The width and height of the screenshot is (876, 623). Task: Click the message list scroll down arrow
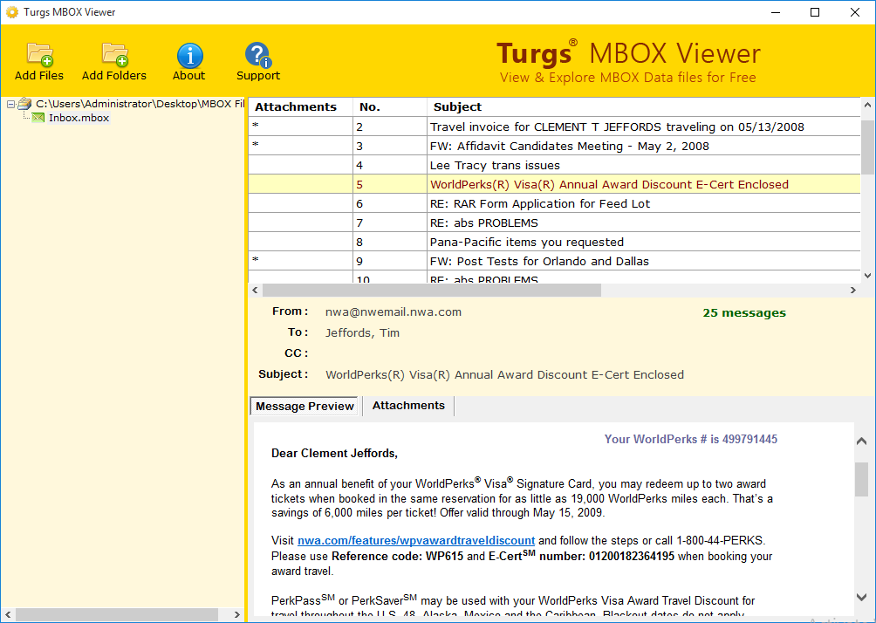tap(867, 276)
